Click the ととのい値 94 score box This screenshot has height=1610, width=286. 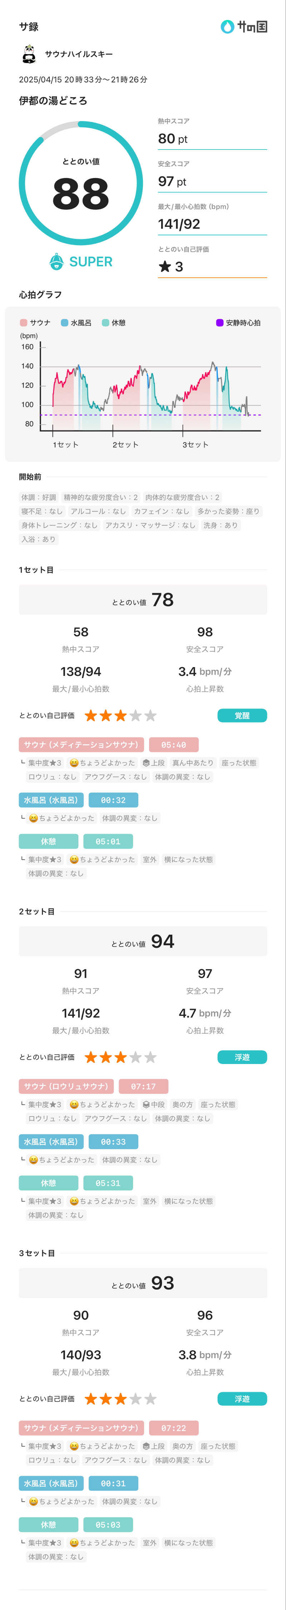143,941
